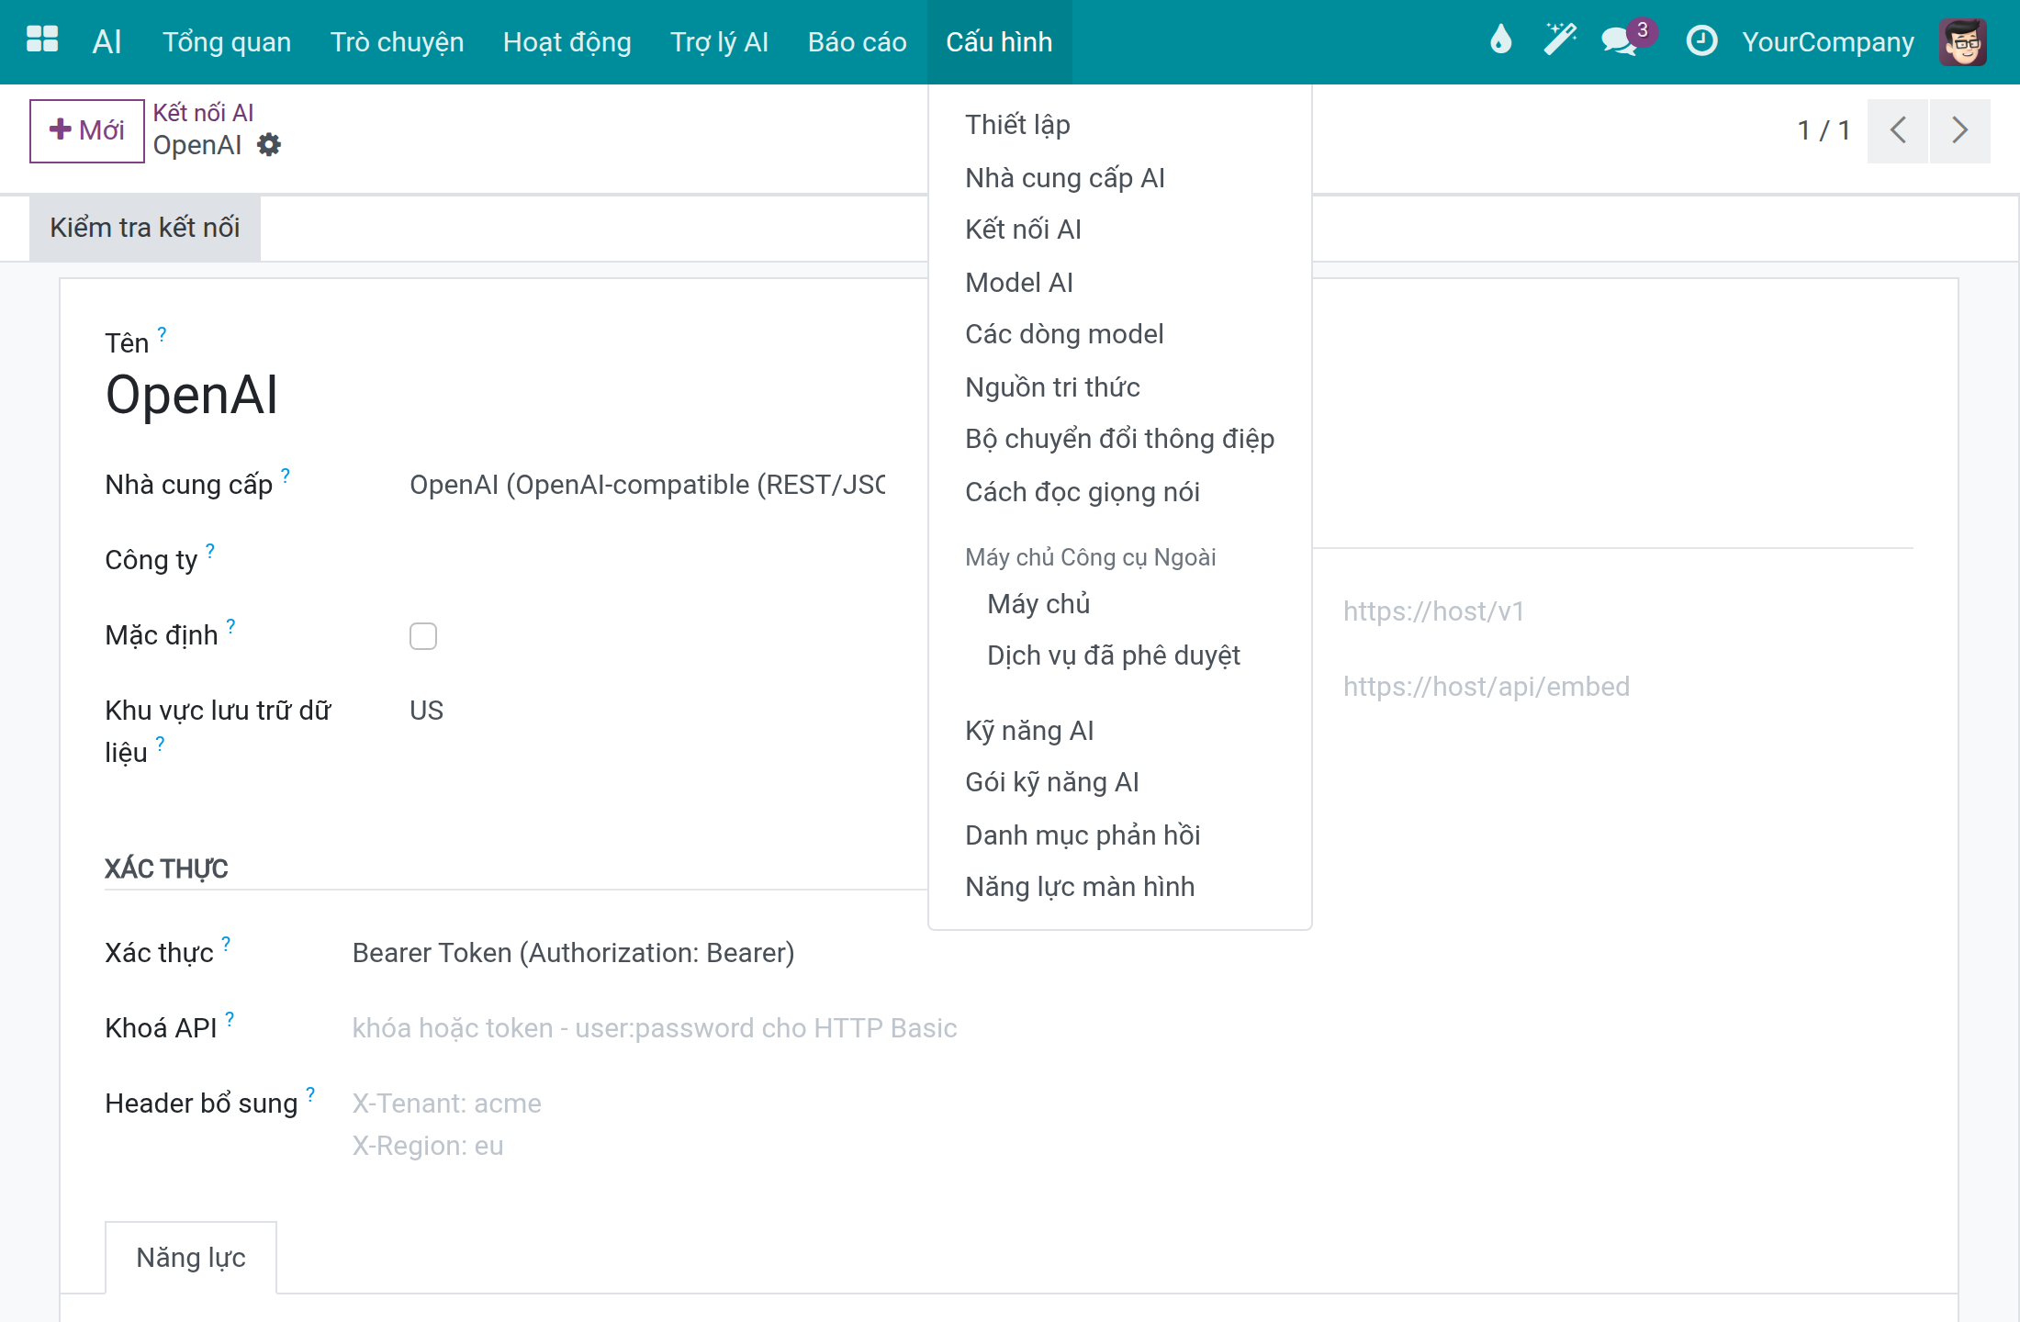
Task: Follow the Kết nối AI breadcrumb link
Action: tap(203, 113)
